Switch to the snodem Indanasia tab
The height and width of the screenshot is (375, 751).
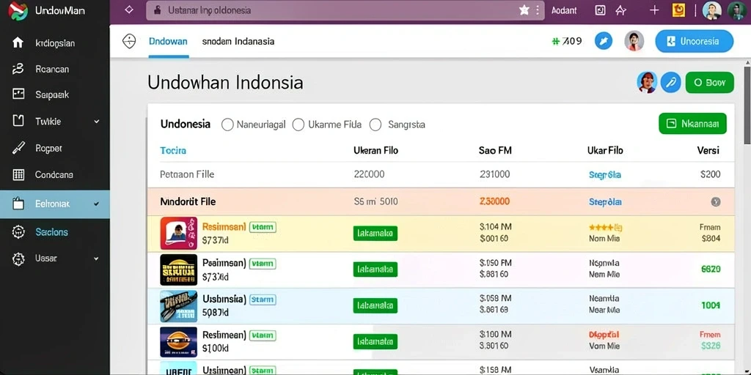[238, 42]
